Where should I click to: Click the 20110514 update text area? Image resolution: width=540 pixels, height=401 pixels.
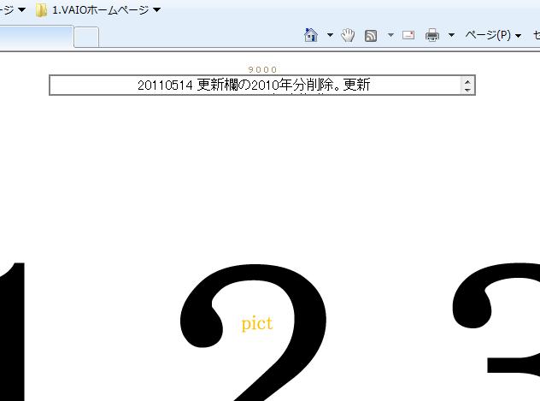coord(255,86)
